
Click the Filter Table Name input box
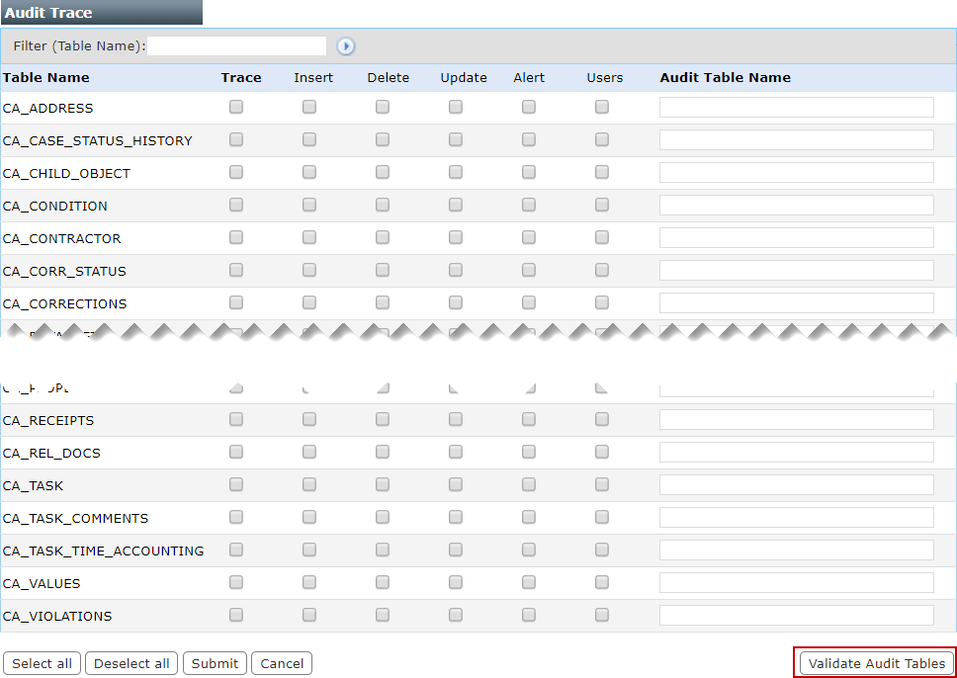coord(237,45)
